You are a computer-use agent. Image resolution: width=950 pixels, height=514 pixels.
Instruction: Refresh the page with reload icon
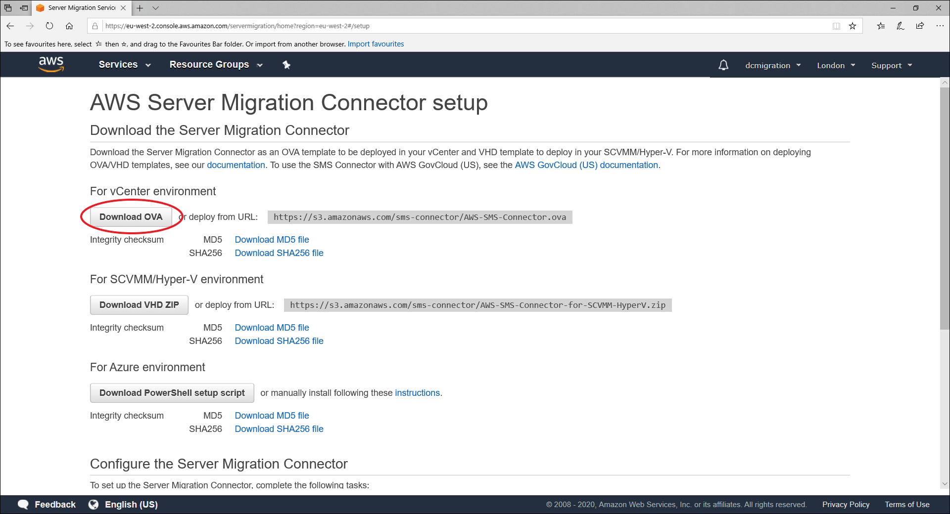click(49, 26)
